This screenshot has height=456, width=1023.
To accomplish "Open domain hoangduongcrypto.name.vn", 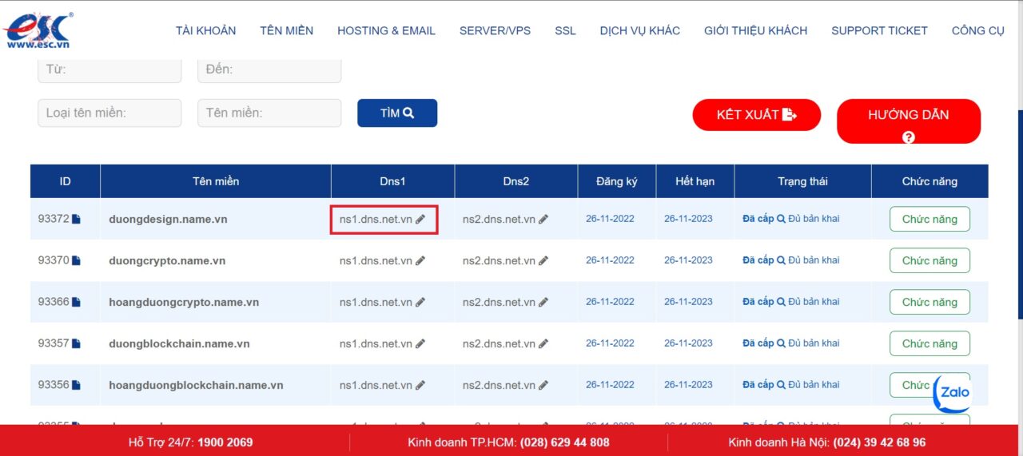I will [x=184, y=302].
